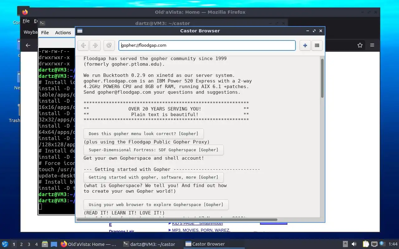Click the terminal cursor prompt at the bottom
The width and height of the screenshot is (399, 249).
coord(40,207)
